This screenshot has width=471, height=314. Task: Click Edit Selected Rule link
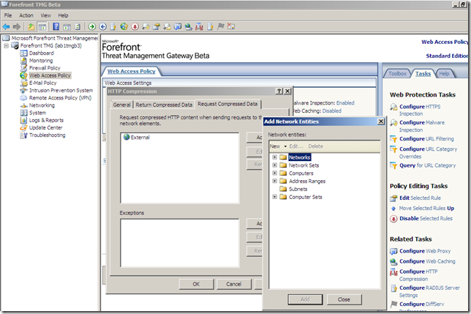click(x=420, y=198)
